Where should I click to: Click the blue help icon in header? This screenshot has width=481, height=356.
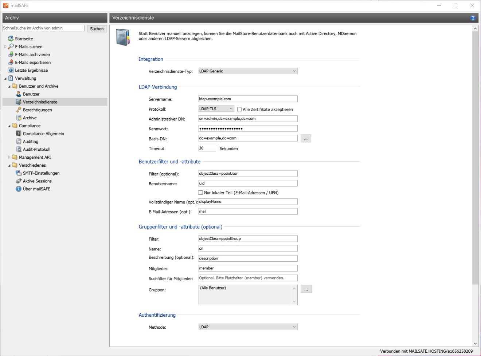(x=473, y=18)
